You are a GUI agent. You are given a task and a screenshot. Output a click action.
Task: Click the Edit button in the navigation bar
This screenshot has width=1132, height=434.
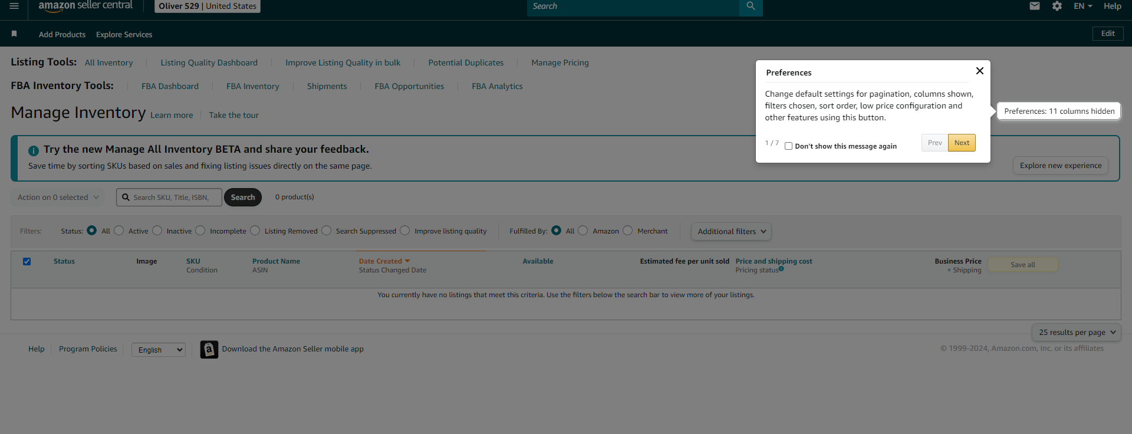point(1108,34)
